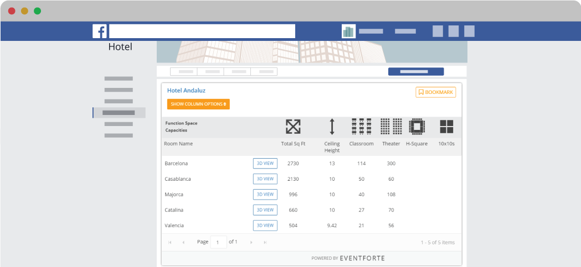Open 3D View for Barcelona room

coord(265,163)
